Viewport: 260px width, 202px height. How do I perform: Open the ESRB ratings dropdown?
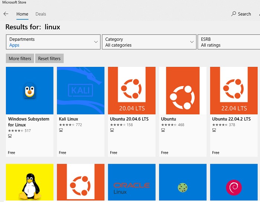(229, 42)
